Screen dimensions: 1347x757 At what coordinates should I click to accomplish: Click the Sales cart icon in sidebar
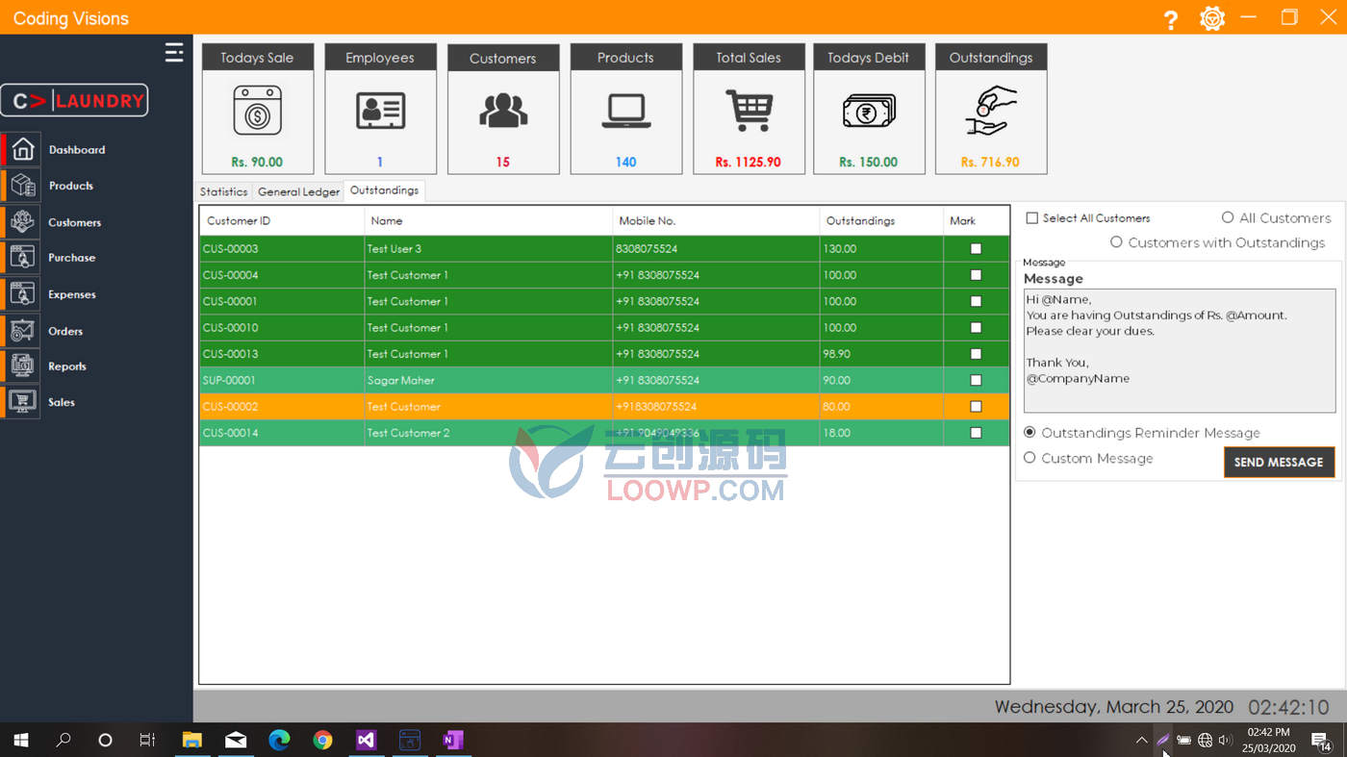pyautogui.click(x=23, y=402)
